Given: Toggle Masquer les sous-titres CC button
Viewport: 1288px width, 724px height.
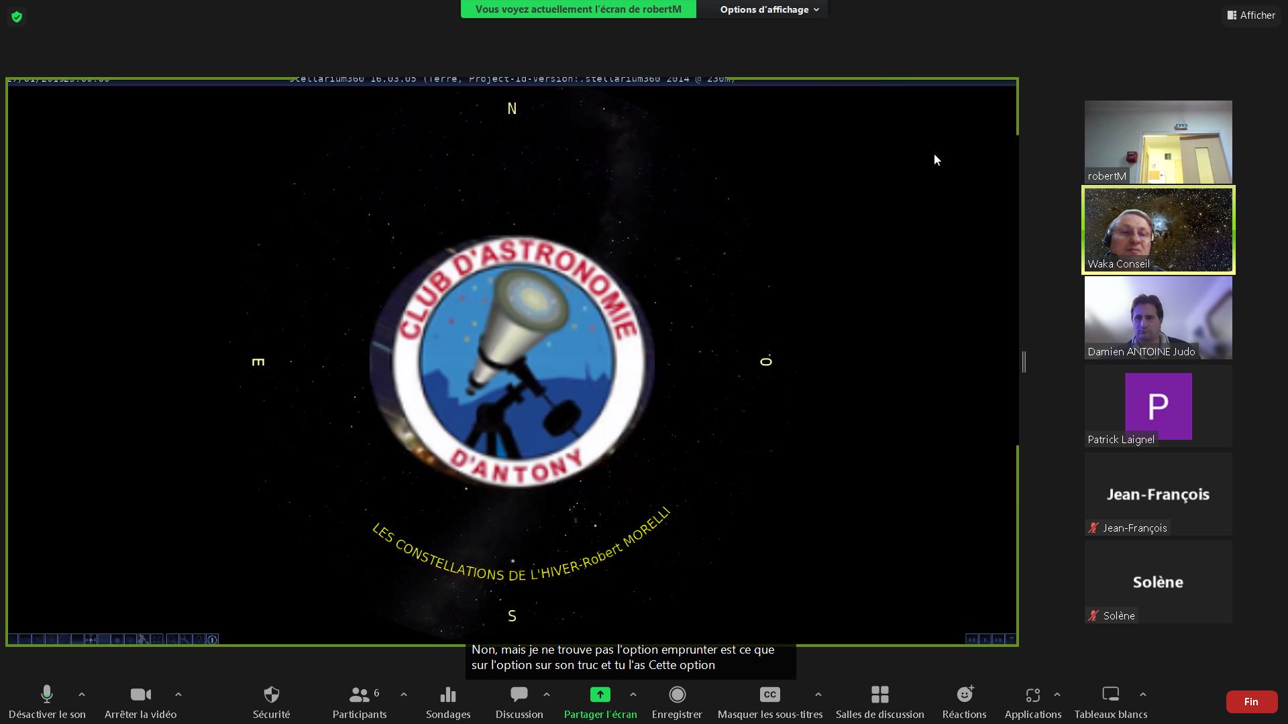Looking at the screenshot, I should pyautogui.click(x=770, y=701).
